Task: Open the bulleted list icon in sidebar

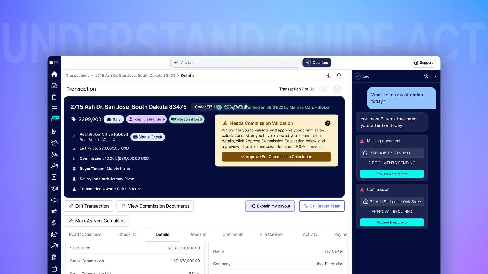Action: pos(54,108)
